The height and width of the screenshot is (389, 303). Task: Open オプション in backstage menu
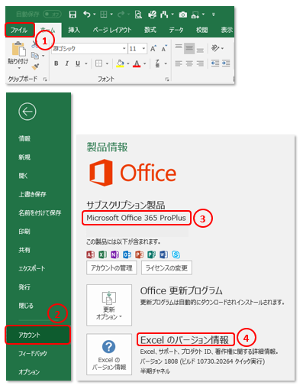(29, 372)
